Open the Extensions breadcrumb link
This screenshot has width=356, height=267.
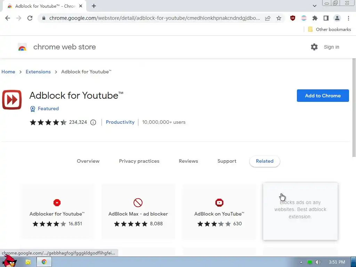coord(38,72)
